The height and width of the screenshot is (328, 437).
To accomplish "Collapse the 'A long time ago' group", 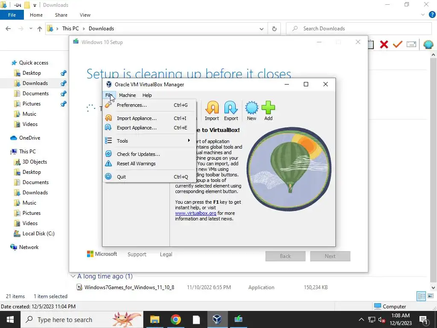I will (73, 276).
